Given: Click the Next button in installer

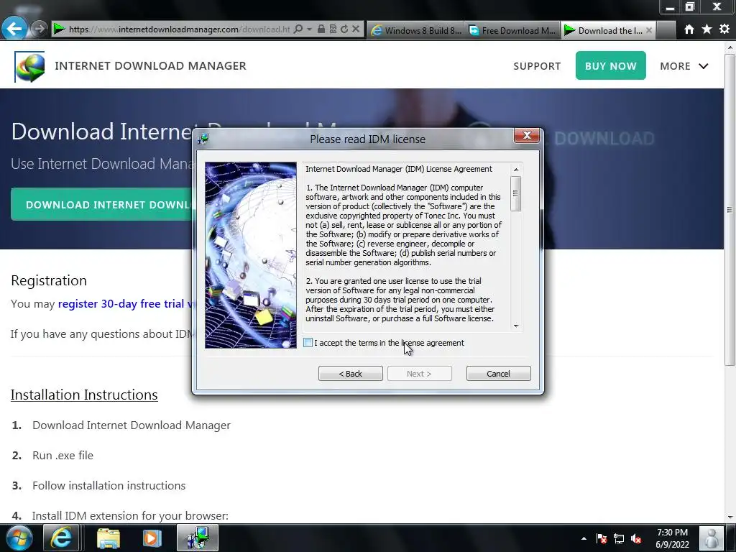Looking at the screenshot, I should pyautogui.click(x=419, y=374).
